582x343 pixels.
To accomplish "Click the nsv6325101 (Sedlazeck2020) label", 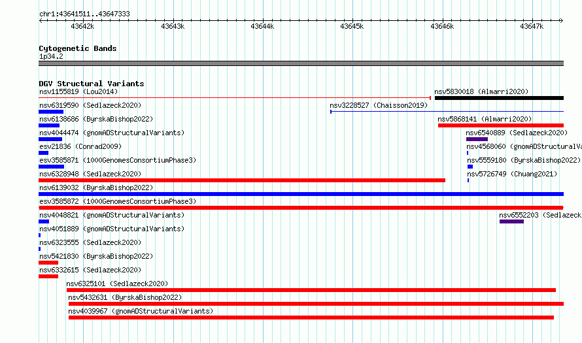I will coord(117,284).
